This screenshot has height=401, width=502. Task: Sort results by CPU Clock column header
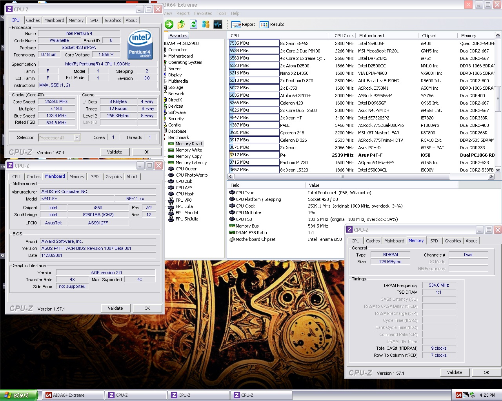coord(343,36)
